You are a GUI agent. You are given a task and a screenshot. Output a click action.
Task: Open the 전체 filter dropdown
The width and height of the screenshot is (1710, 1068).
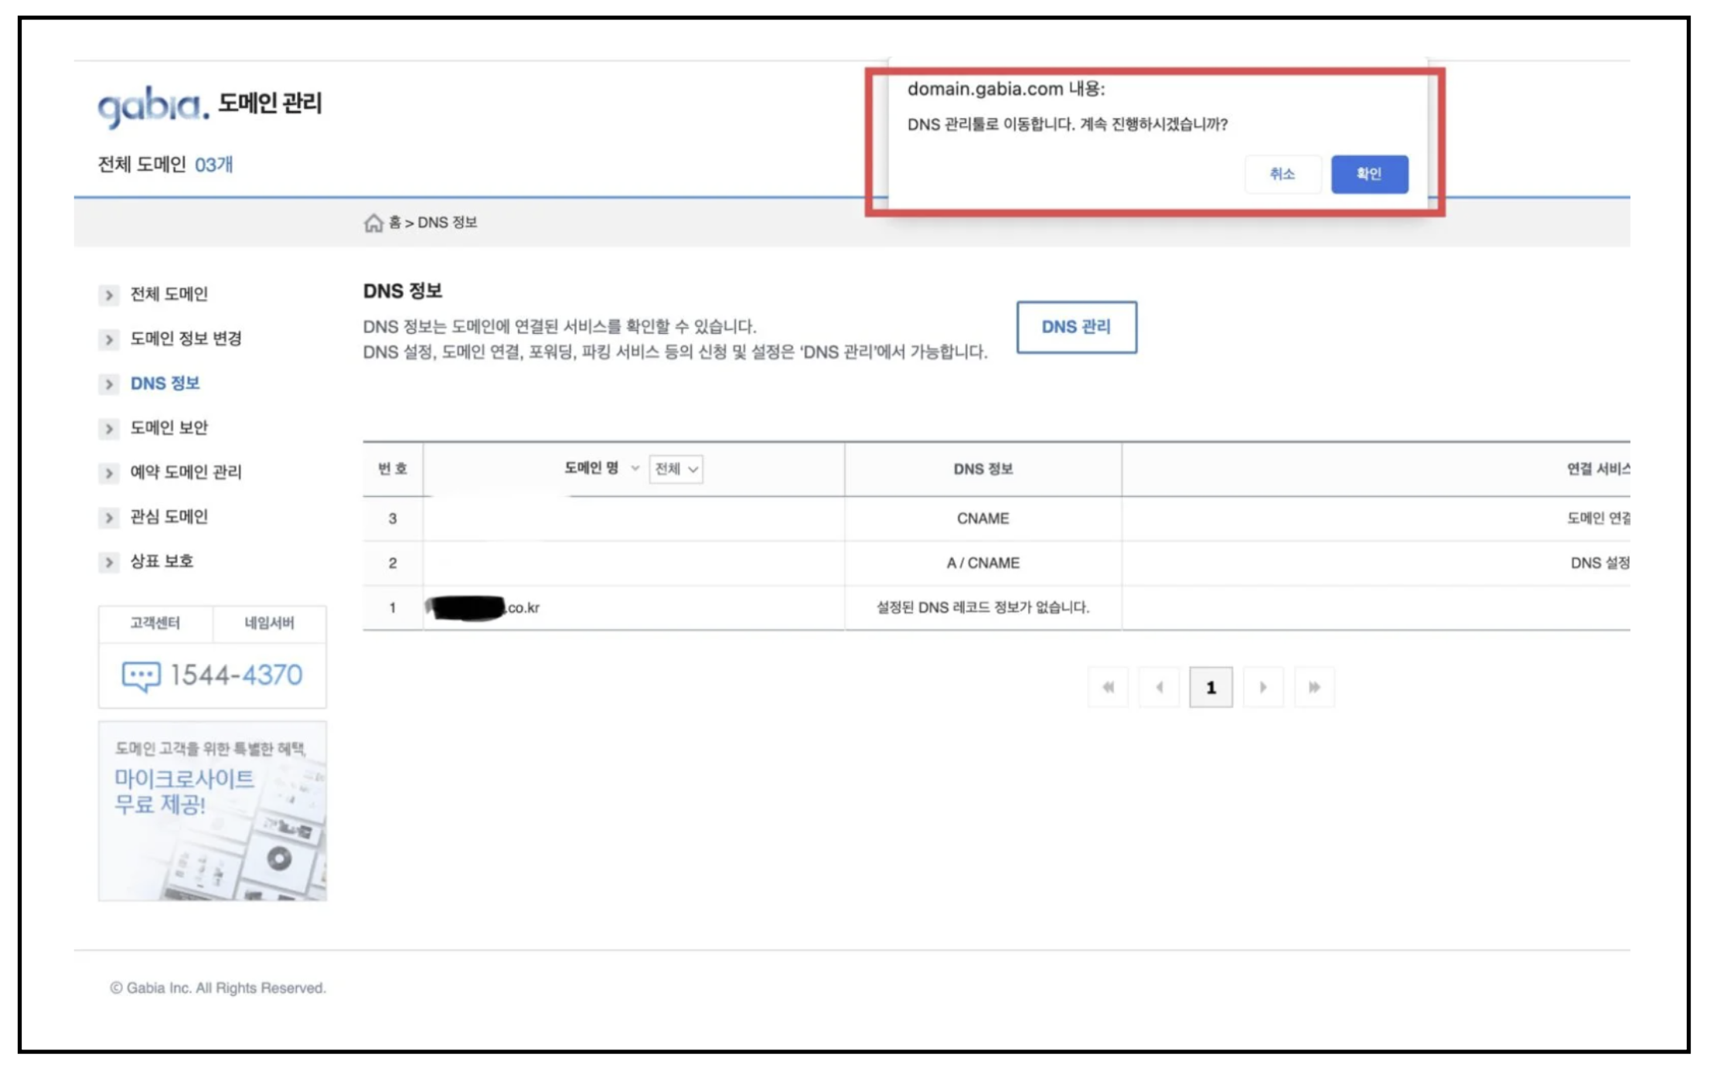[676, 469]
